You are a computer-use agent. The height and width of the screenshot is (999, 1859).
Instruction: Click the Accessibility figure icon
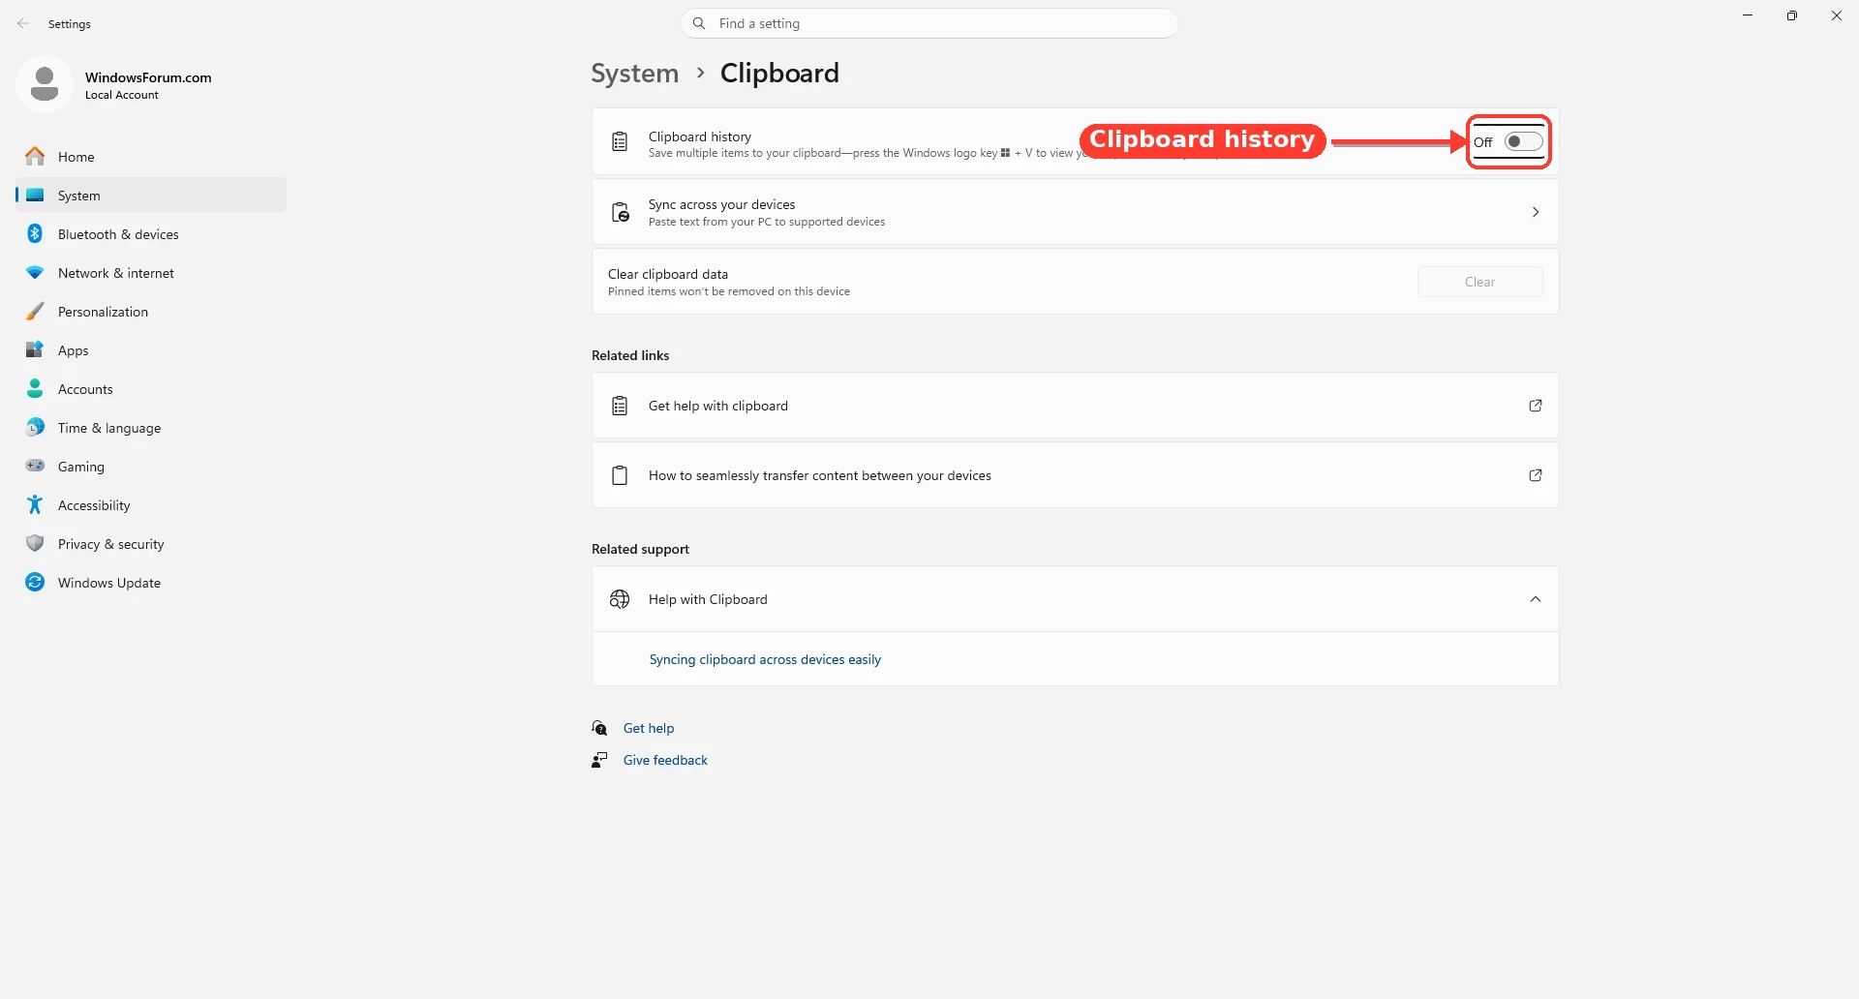coord(35,504)
